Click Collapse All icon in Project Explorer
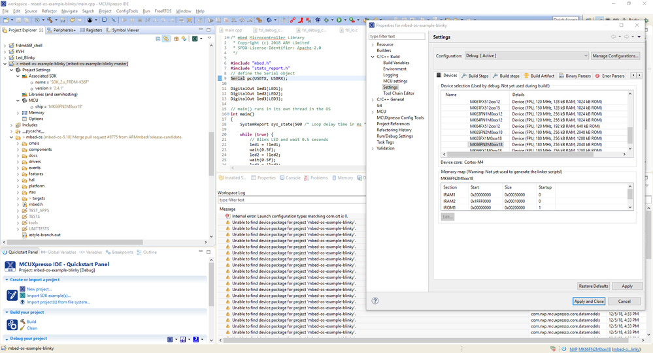This screenshot has width=653, height=353. point(159,39)
